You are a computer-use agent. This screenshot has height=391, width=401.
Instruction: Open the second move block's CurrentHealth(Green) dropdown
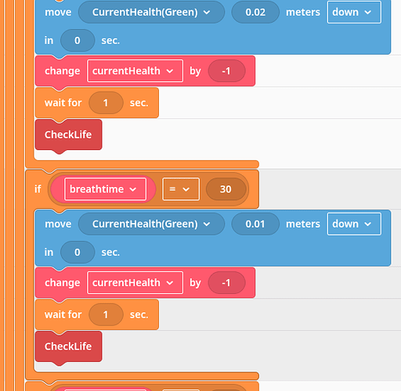pos(151,224)
